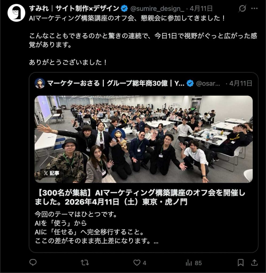
Task: Bookmark this post
Action: pos(241,263)
